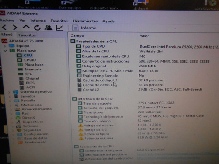The height and width of the screenshot is (164, 219).
Task: Click the Rendimiento icon
Action: click(20, 143)
